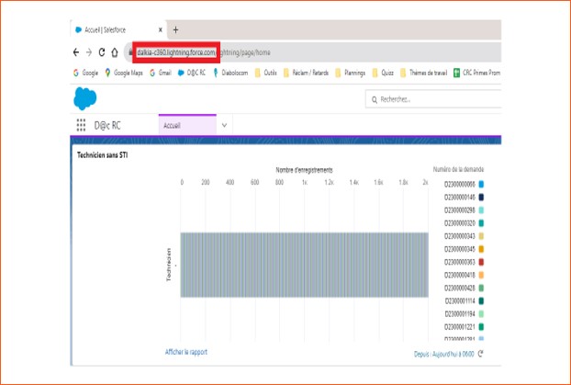The image size is (571, 385).
Task: Click the gray Technicien bar in chart
Action: click(304, 265)
